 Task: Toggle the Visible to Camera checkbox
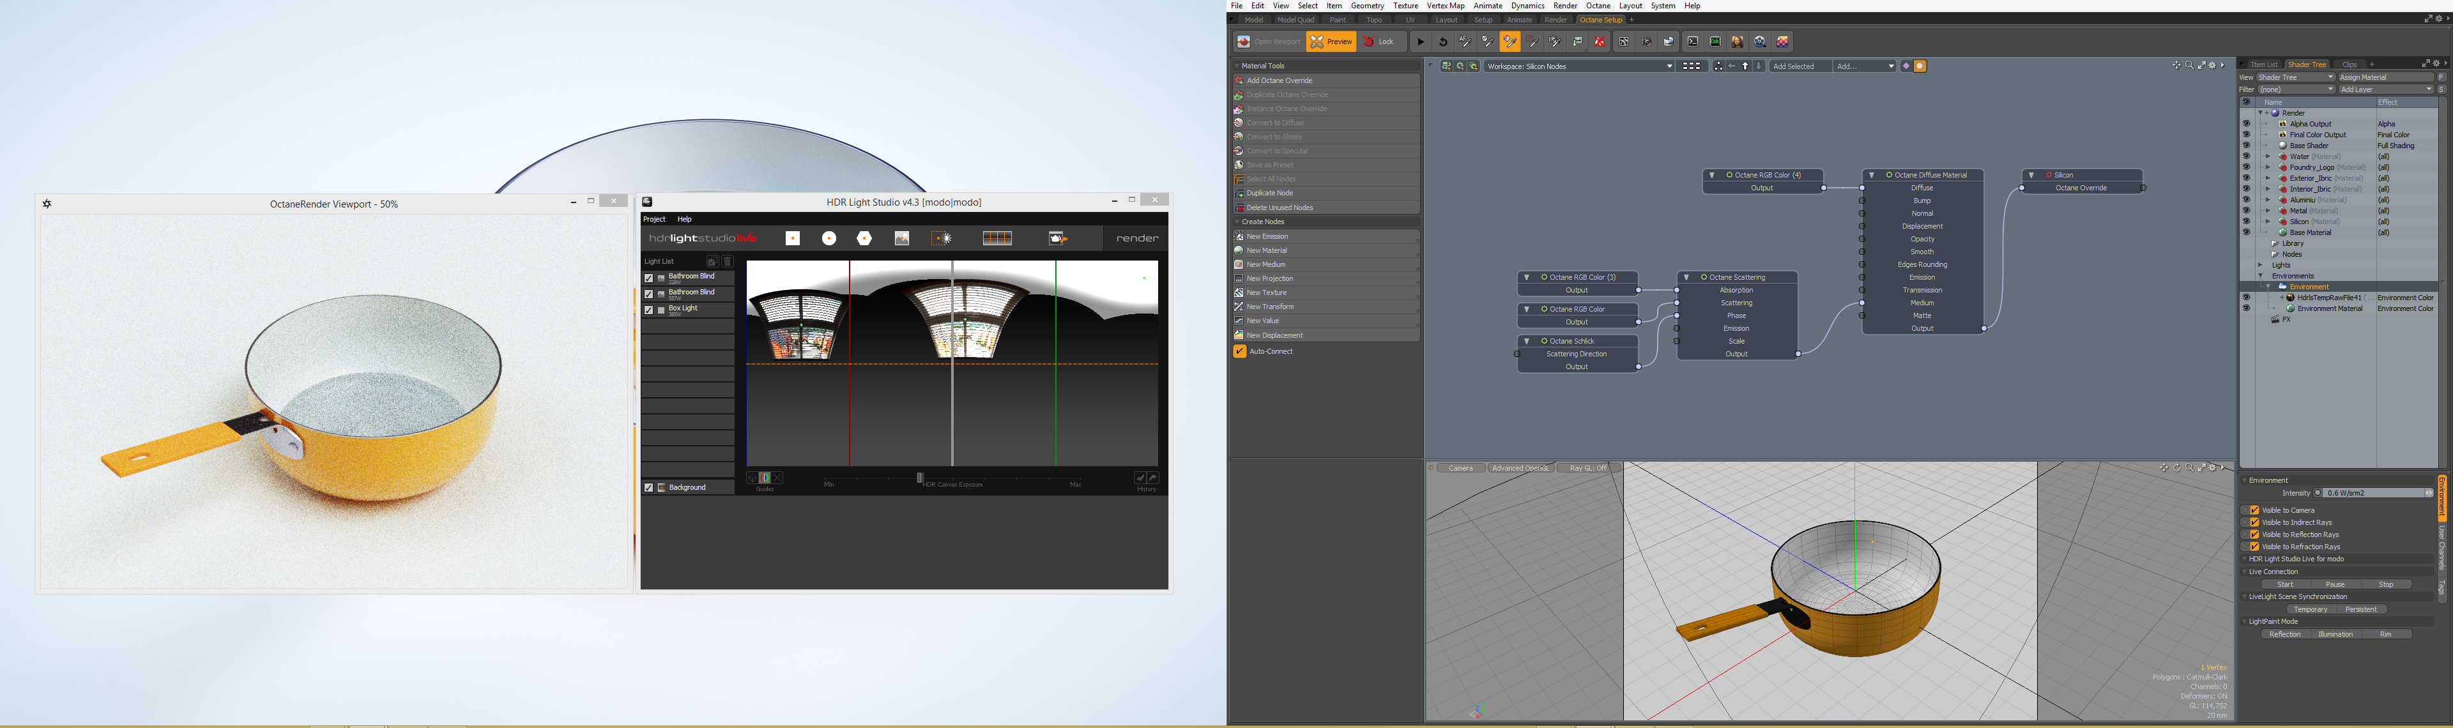click(x=2254, y=510)
